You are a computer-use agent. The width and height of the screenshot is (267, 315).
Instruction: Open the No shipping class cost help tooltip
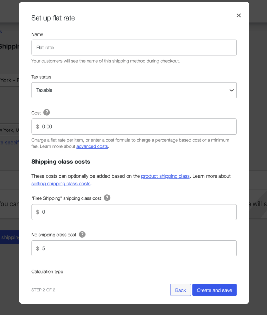click(82, 235)
